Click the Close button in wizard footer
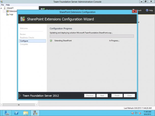 click(129, 95)
